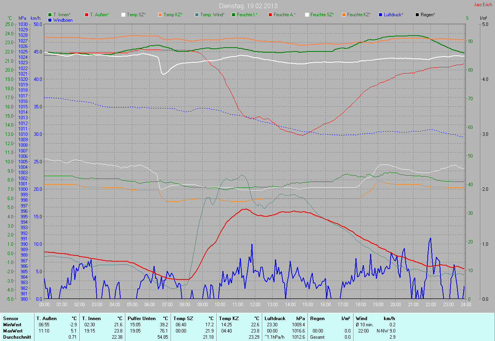The width and height of the screenshot is (495, 341).
Task: Click the 'T. Außen' table column header
Action: click(46, 318)
